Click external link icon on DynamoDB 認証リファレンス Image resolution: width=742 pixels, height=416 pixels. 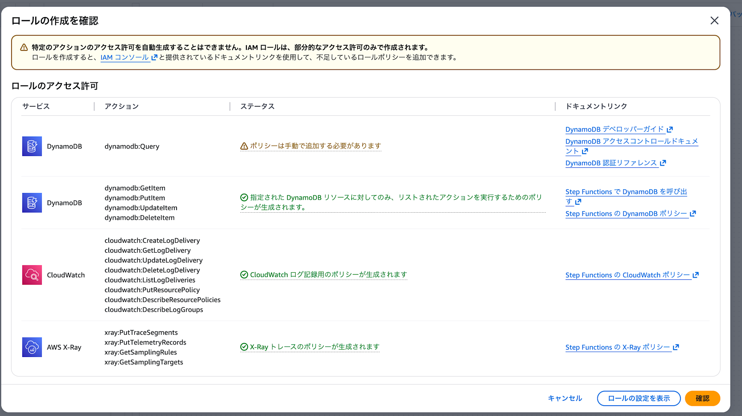(663, 163)
